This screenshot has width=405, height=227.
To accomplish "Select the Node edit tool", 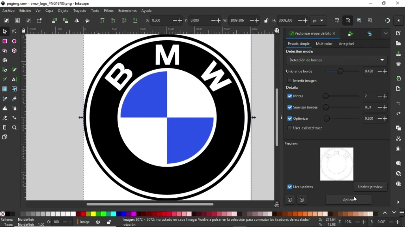I will coord(14,32).
